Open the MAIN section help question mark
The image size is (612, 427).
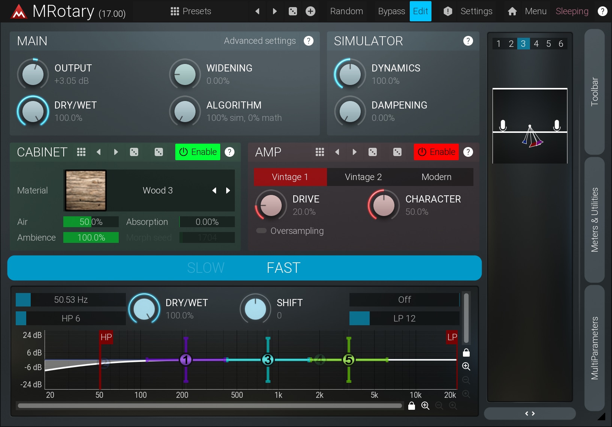[308, 41]
